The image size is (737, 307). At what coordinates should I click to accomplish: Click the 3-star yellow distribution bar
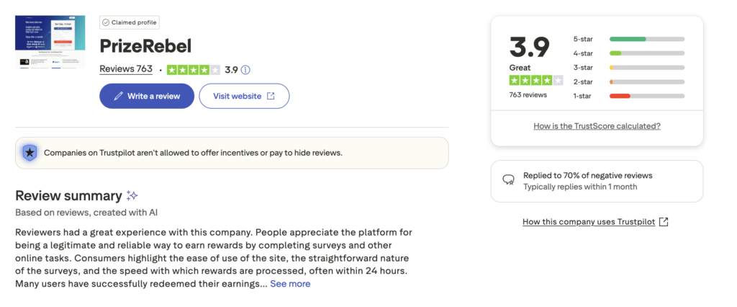[647, 67]
